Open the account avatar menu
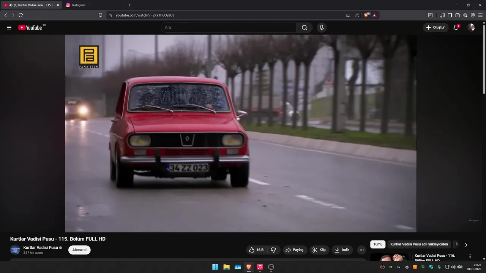Image resolution: width=486 pixels, height=273 pixels. 471,27
